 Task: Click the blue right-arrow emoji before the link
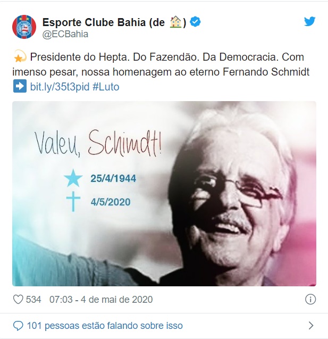tap(20, 86)
